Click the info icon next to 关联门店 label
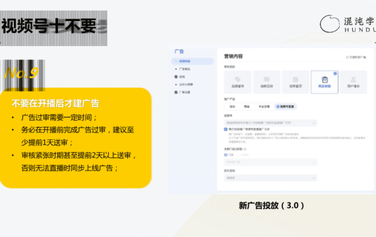 click(x=245, y=149)
